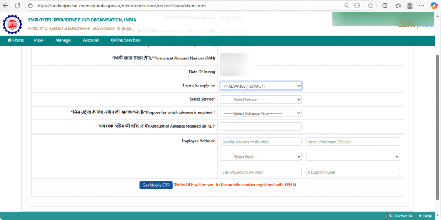Screen dimensions: 441x220
Task: Click the City input field
Action: pos(261,172)
